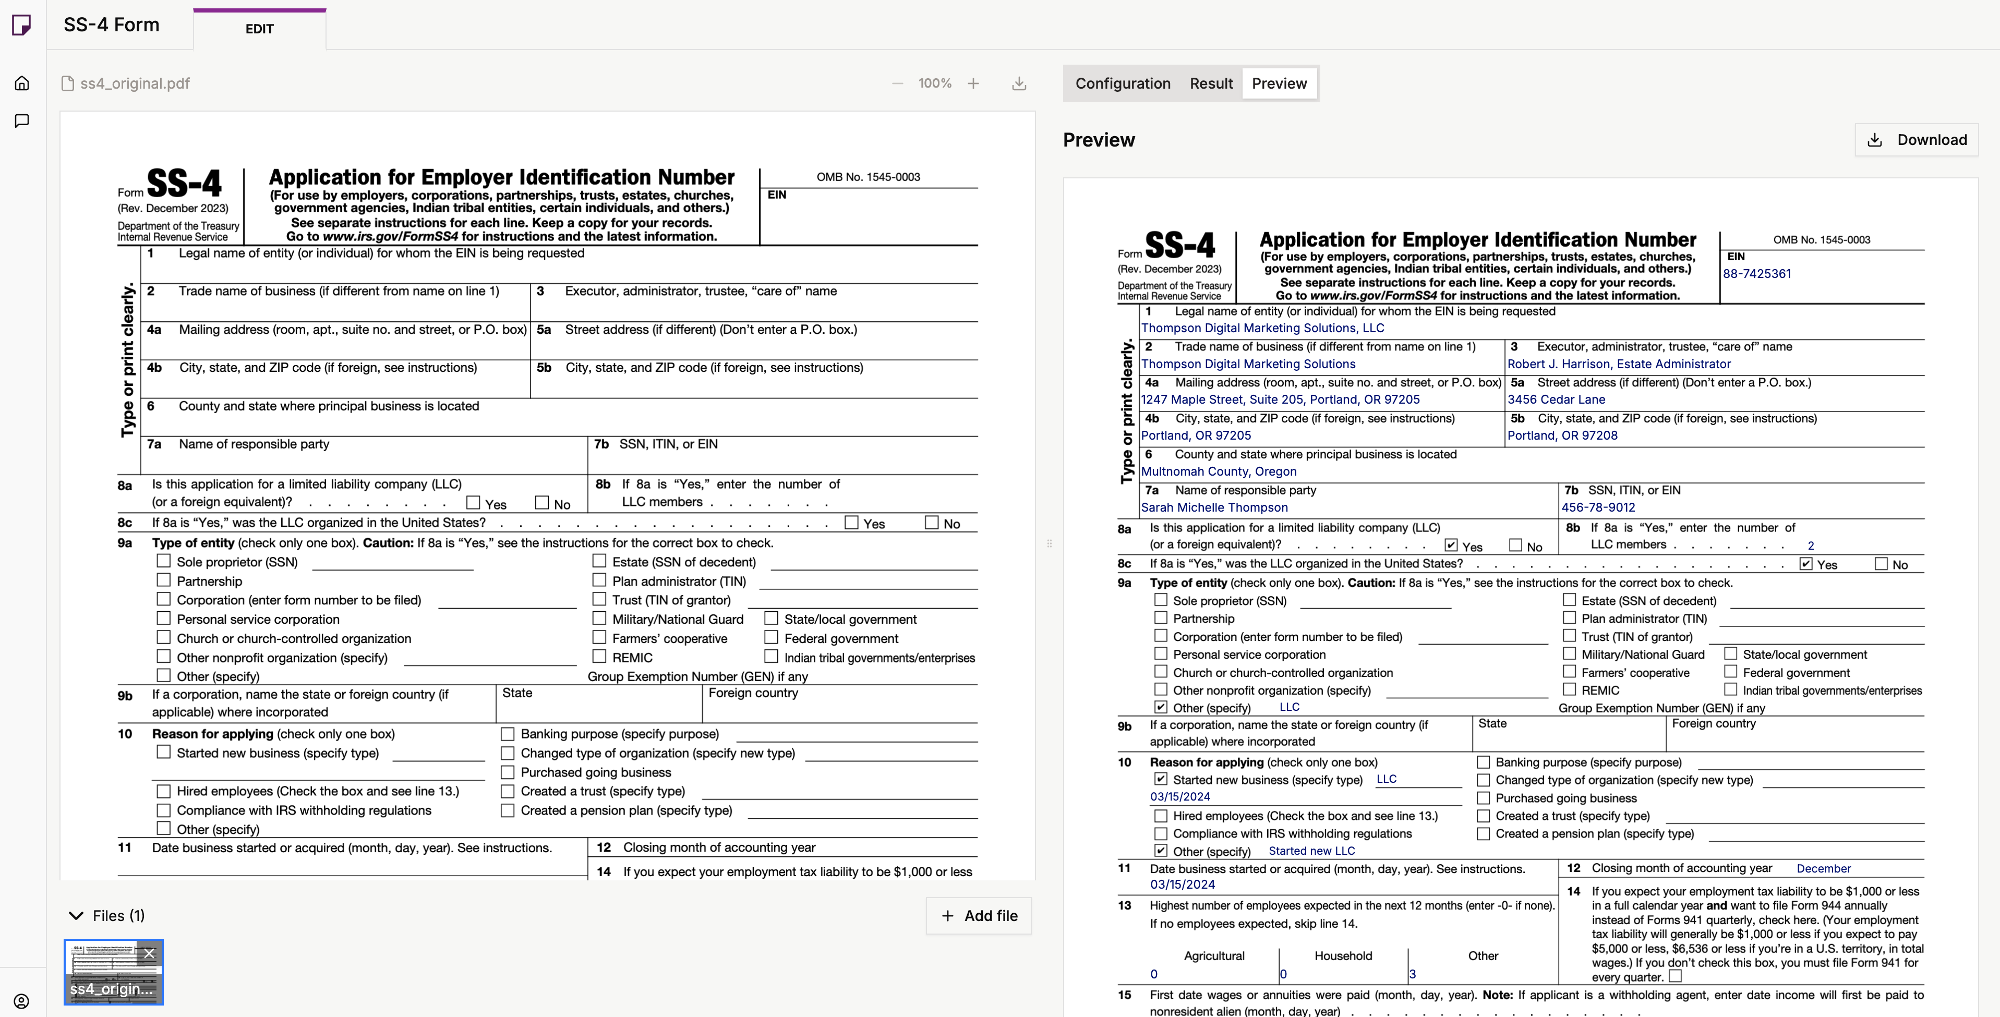Viewport: 2000px width, 1017px height.
Task: Open the Result tab
Action: 1210,83
